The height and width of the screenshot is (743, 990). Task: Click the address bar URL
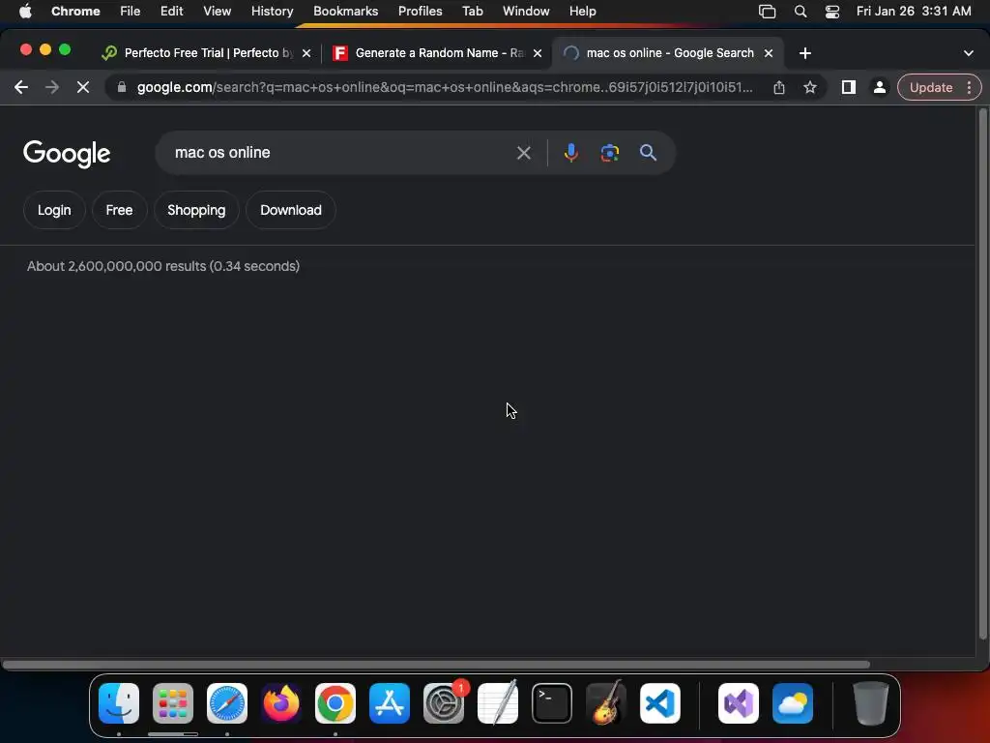coord(445,87)
